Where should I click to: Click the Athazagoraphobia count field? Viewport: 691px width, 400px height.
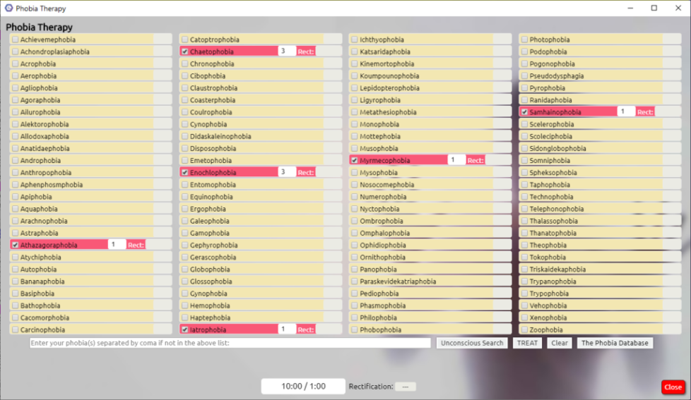point(117,245)
